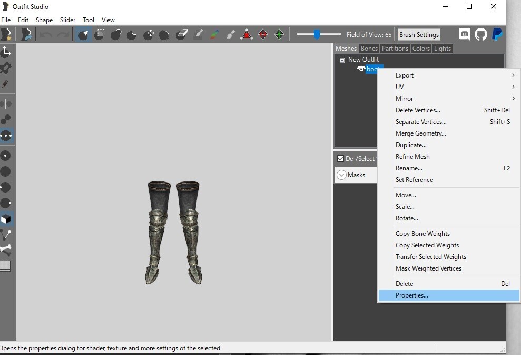The width and height of the screenshot is (521, 355).
Task: Toggle the textures cube icon
Action: pos(6,219)
